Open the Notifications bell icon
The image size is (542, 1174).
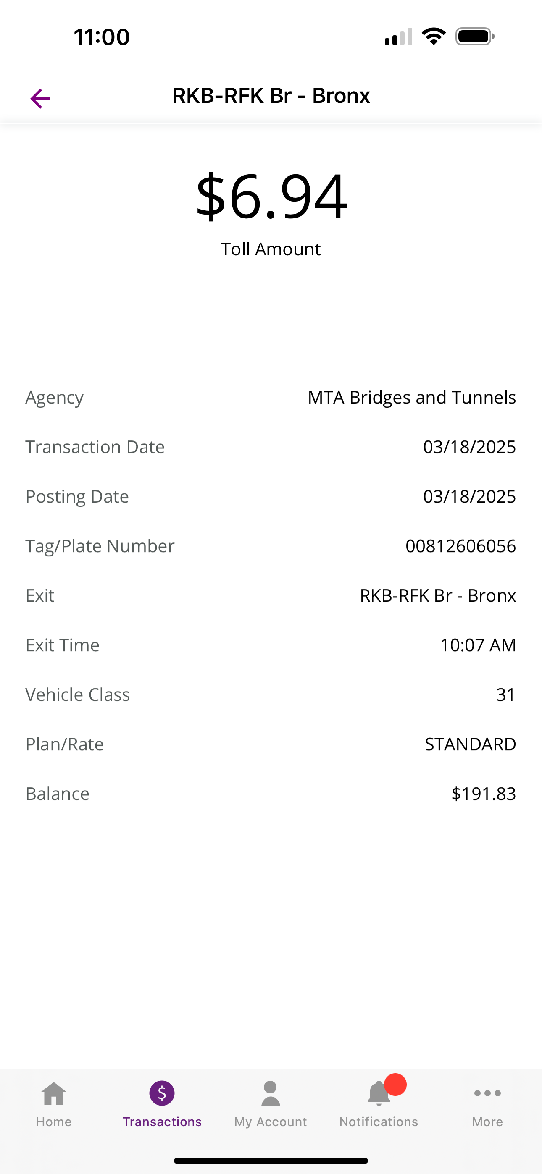[379, 1093]
